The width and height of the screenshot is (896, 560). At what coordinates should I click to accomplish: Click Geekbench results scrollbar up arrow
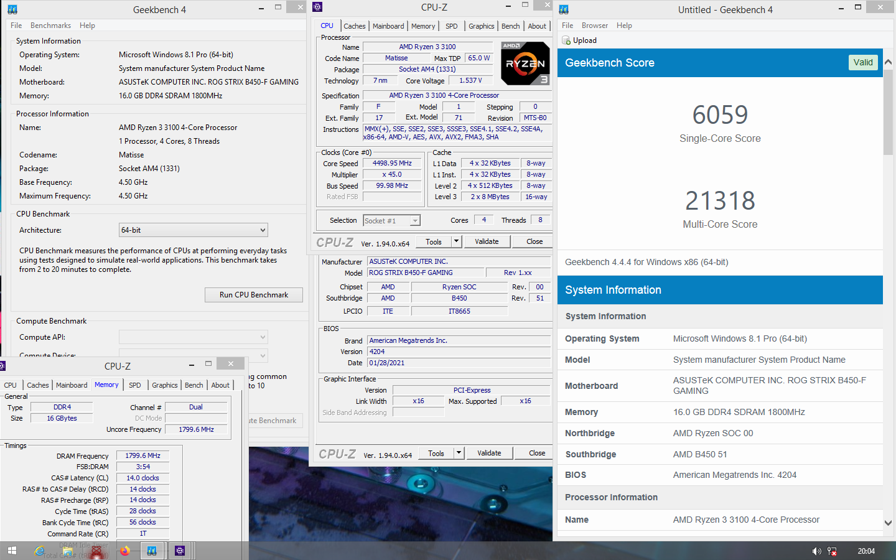889,62
